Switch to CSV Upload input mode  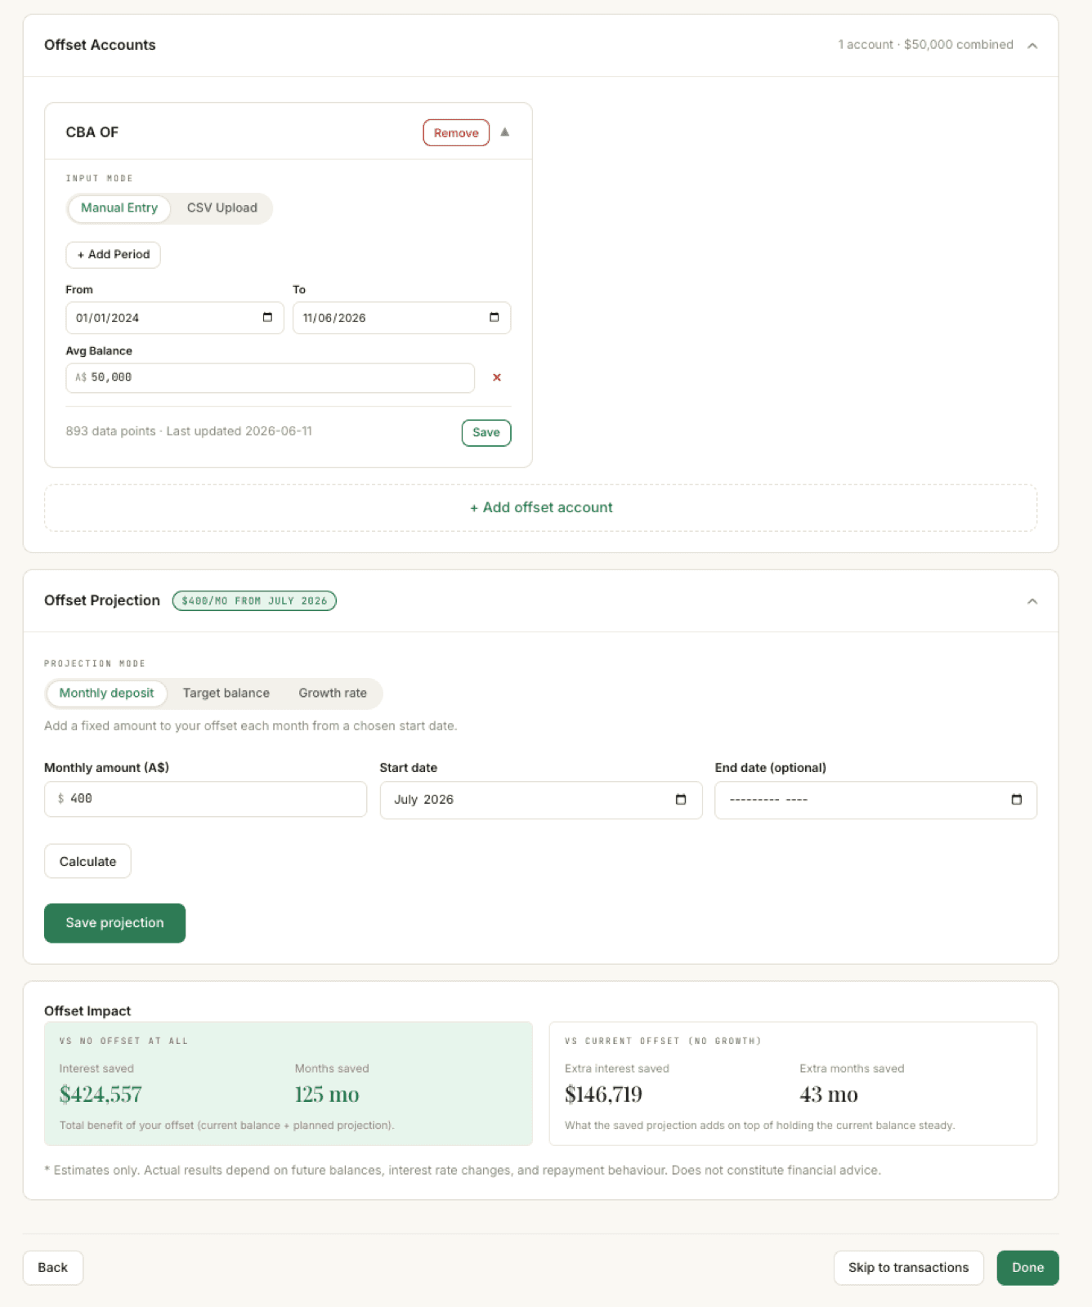[x=222, y=208]
